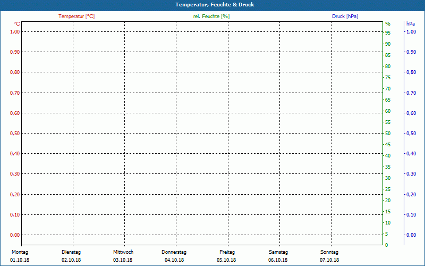Click the blue 0,00 pressure axis tick
The image size is (425, 266).
point(411,235)
